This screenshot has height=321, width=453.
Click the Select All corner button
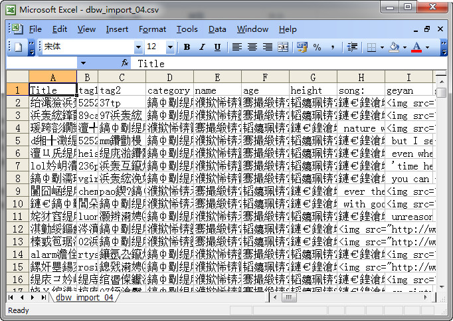18,77
